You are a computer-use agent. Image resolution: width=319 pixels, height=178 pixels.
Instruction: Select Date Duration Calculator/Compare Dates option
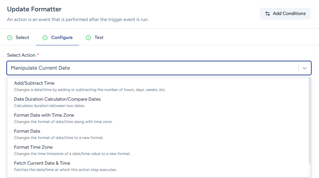pyautogui.click(x=57, y=99)
